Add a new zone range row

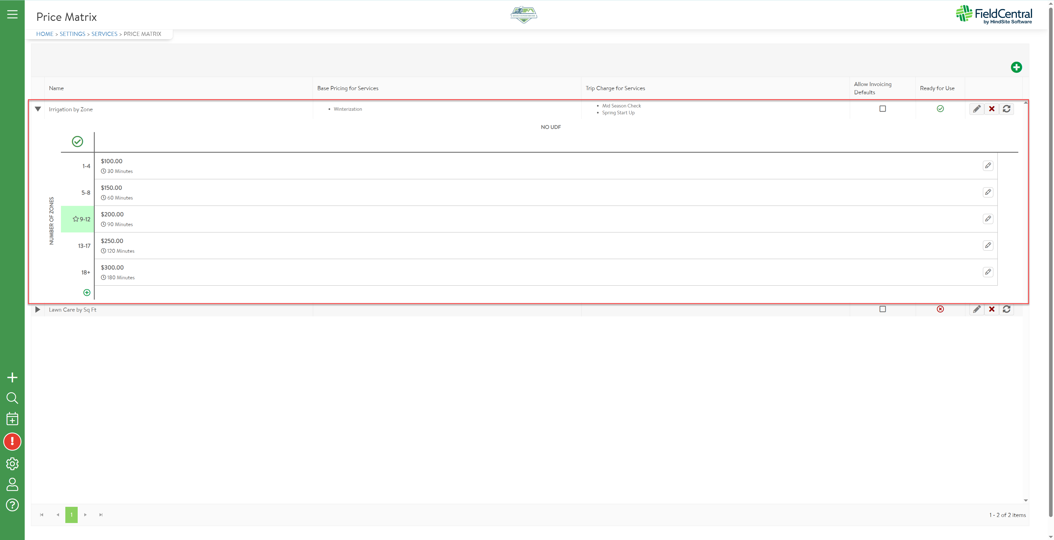point(87,292)
